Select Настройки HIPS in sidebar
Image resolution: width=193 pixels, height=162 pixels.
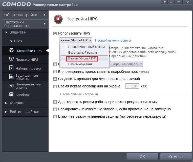tap(25, 51)
